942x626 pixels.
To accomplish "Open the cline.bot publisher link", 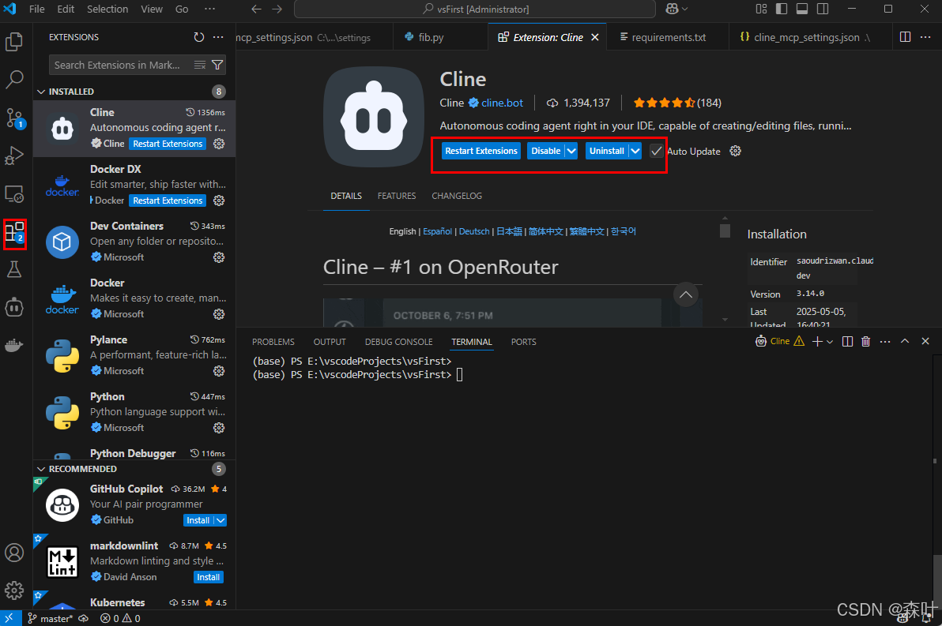I will 503,103.
